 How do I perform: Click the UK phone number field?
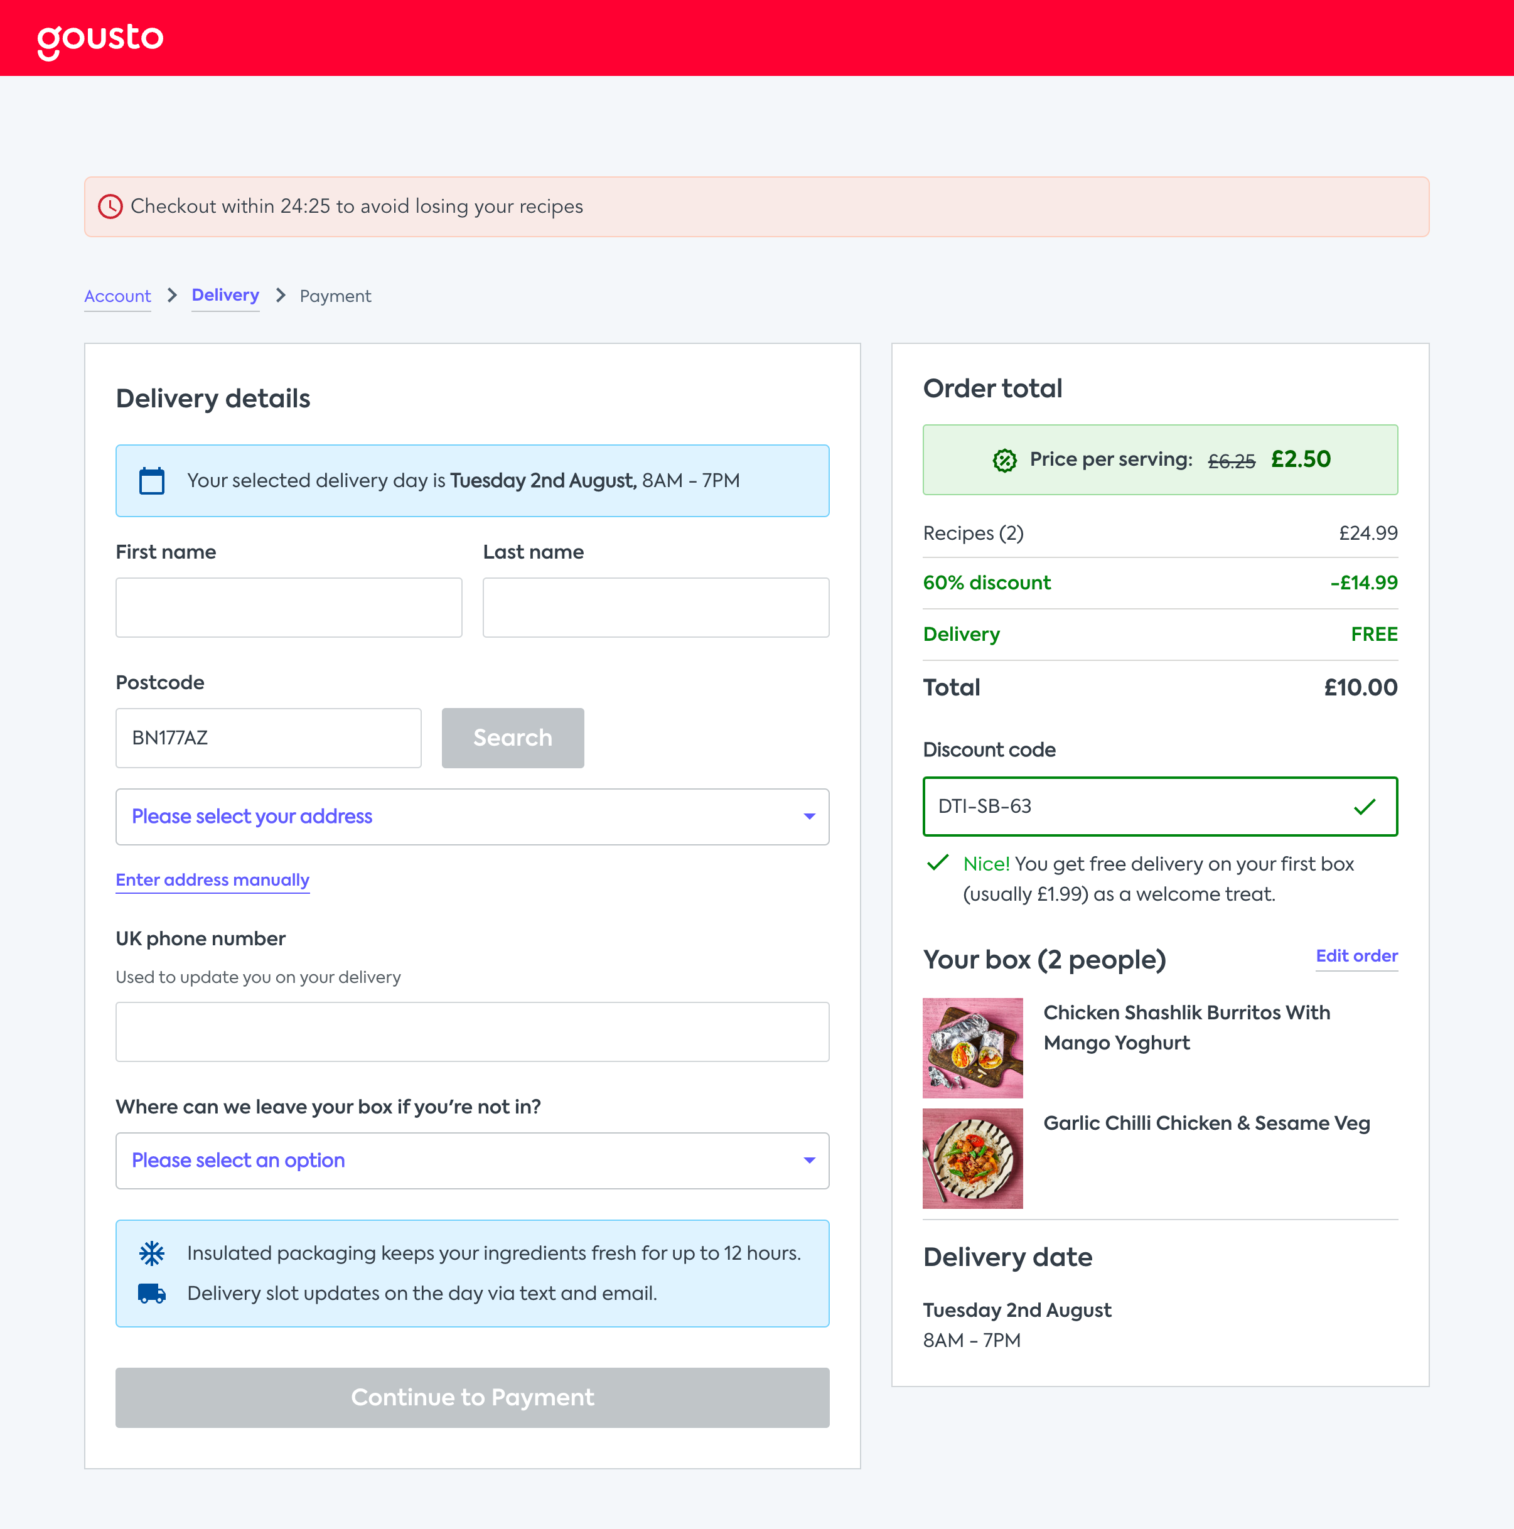(471, 1032)
